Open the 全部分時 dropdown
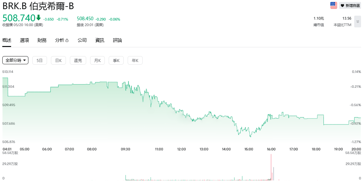Viewport: 363px width, 183px height. [15, 60]
